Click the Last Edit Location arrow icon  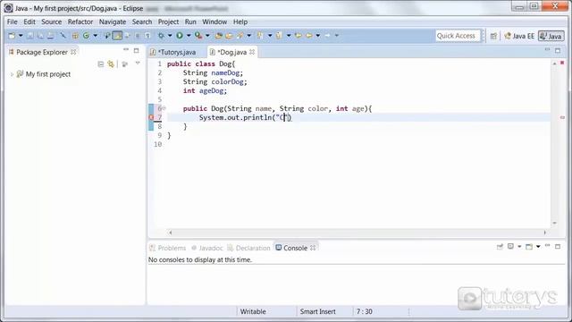tap(298, 36)
